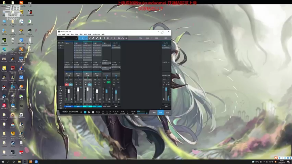Viewport: 292px width, 164px height.
Task: Mute mixer channel 1
Action: pos(67,82)
